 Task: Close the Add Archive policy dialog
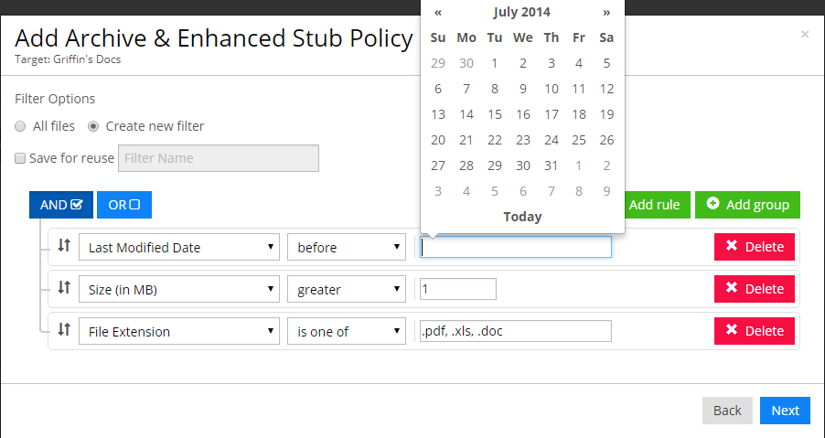point(805,35)
